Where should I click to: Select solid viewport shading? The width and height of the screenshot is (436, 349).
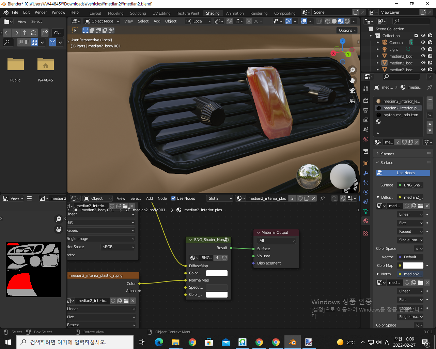[334, 21]
